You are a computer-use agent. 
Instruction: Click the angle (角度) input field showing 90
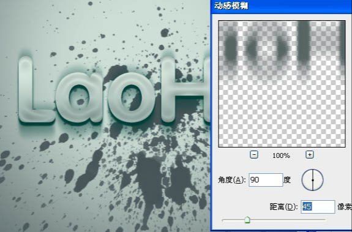coord(266,180)
